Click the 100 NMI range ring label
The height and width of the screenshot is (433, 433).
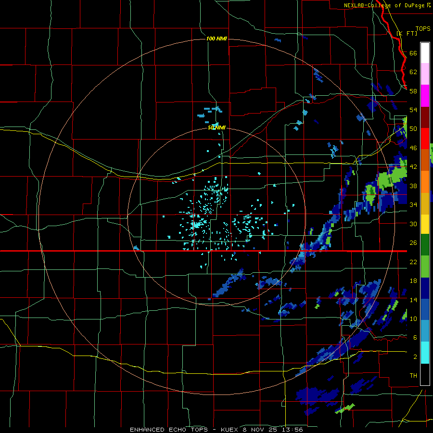coord(216,38)
